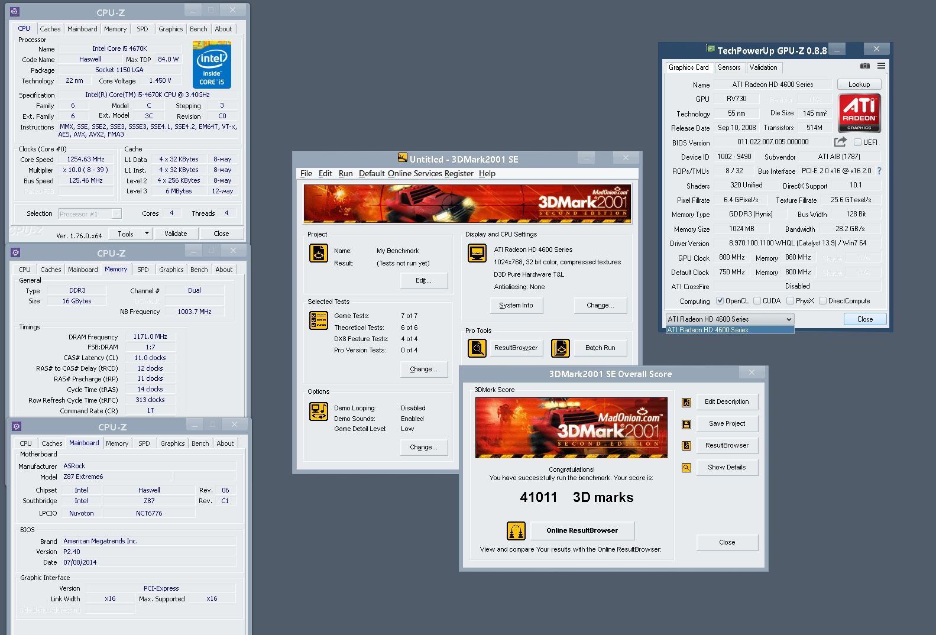Click the Online ResultBrowser button

coord(582,531)
